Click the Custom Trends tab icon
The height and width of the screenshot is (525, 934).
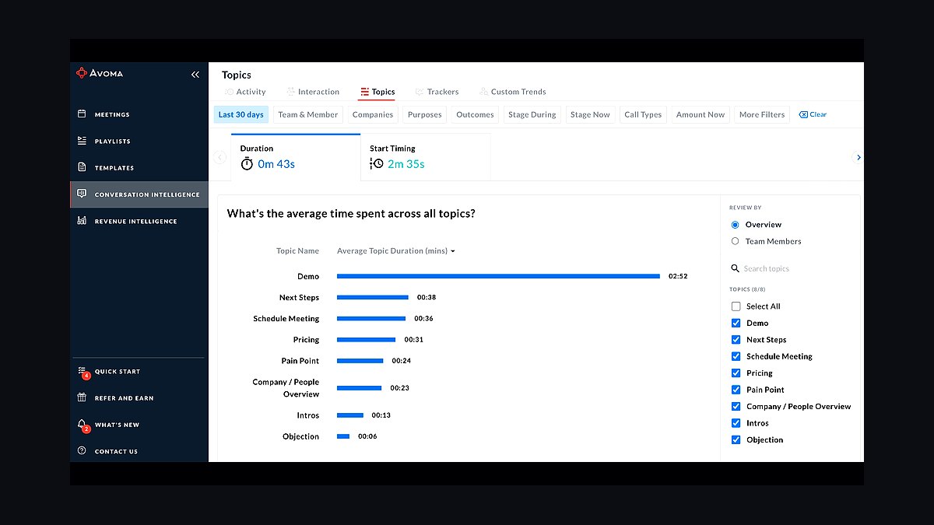[483, 92]
